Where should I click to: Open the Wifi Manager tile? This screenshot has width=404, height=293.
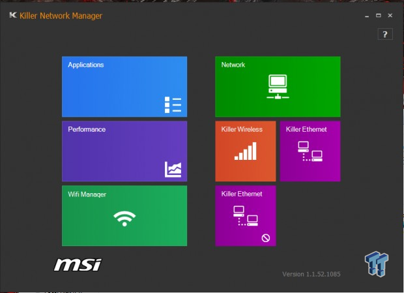point(124,215)
